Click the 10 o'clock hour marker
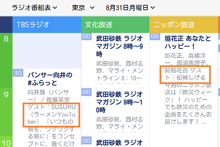Image resolution: width=220 pixels, height=147 pixels. click(x=6, y=143)
